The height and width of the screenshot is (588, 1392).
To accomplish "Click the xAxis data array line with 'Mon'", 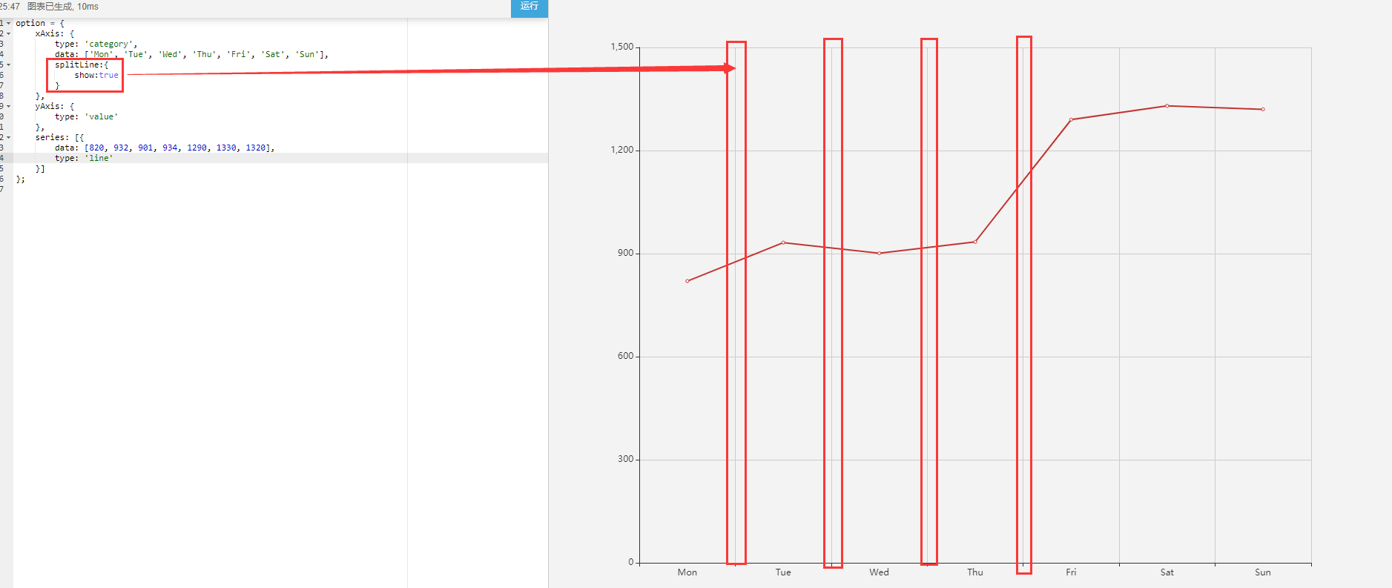I will [x=191, y=55].
